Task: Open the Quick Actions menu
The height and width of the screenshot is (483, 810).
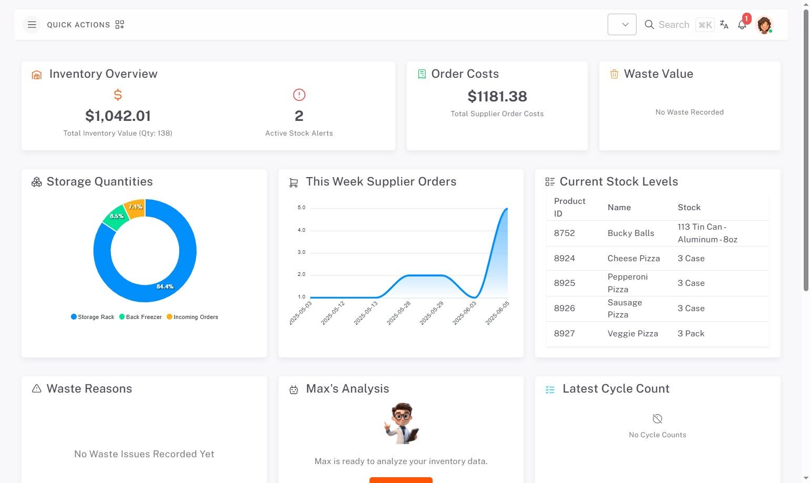Action: click(x=78, y=25)
